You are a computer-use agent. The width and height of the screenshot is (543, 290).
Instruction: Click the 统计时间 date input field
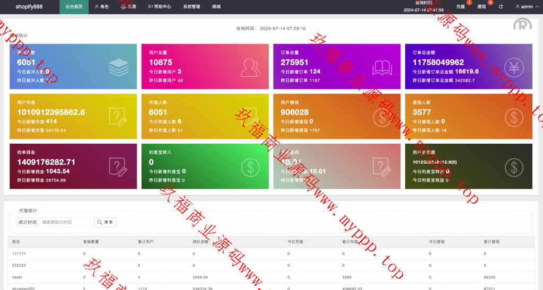coord(64,222)
